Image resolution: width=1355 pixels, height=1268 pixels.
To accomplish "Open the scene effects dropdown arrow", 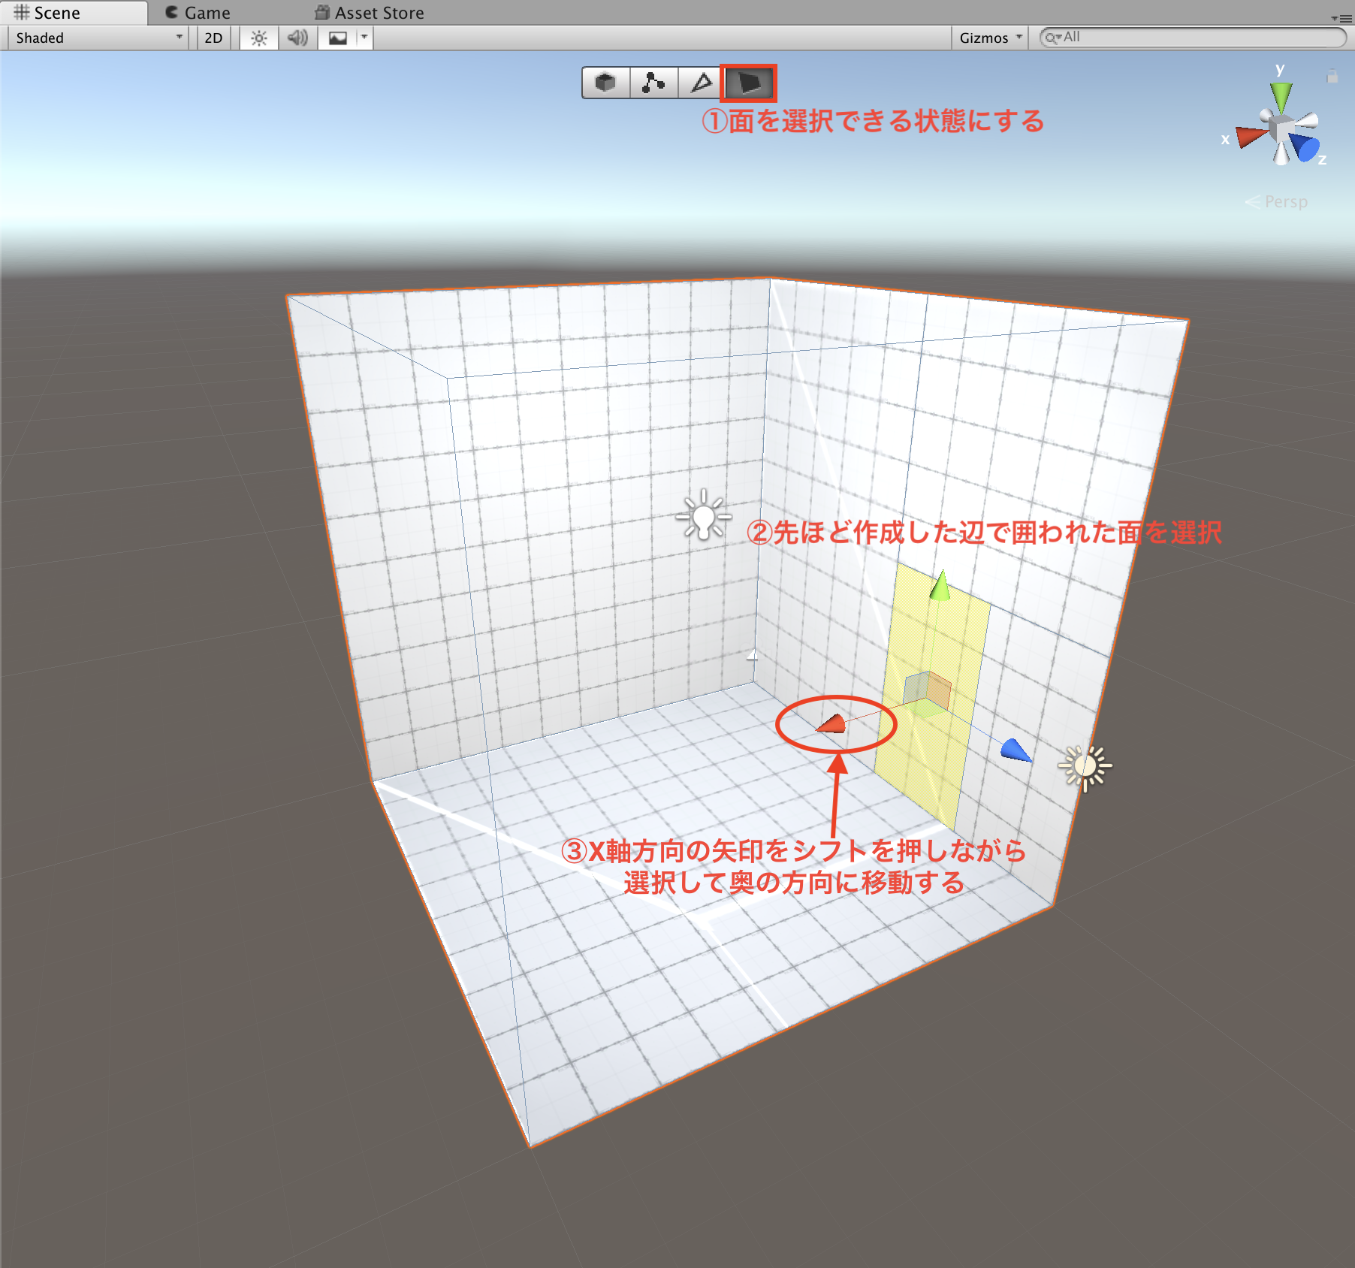I will [364, 38].
